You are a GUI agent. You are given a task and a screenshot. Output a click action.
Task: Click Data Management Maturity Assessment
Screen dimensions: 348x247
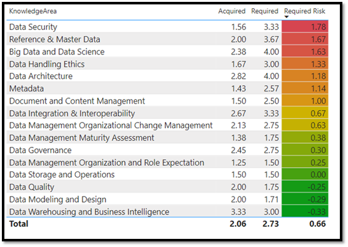coord(82,138)
